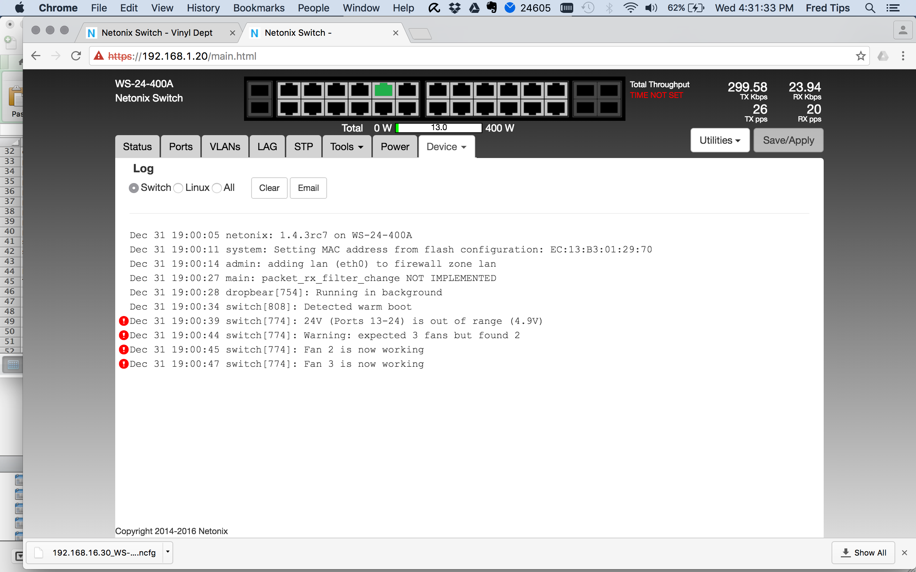Click the red warning icon beside 24V log entry
This screenshot has height=572, width=916.
(x=123, y=321)
